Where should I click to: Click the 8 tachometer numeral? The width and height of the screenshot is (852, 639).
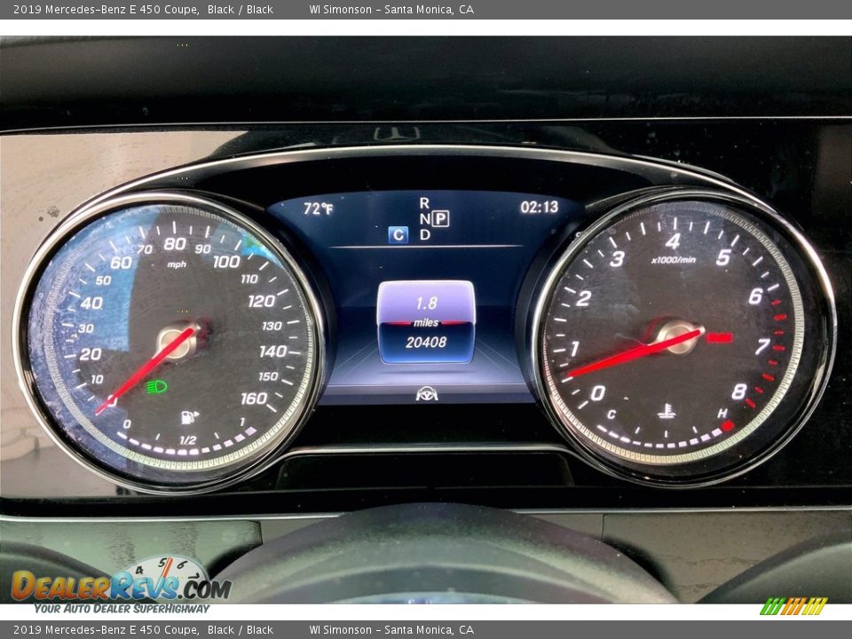738,391
